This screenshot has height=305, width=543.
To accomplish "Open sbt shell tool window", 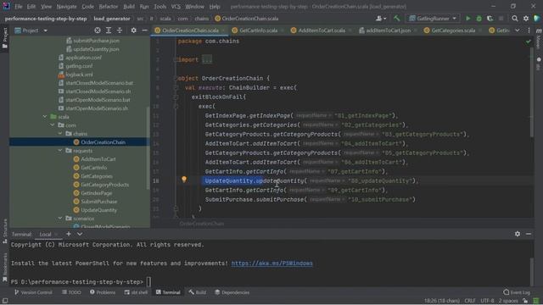I will pos(136,292).
